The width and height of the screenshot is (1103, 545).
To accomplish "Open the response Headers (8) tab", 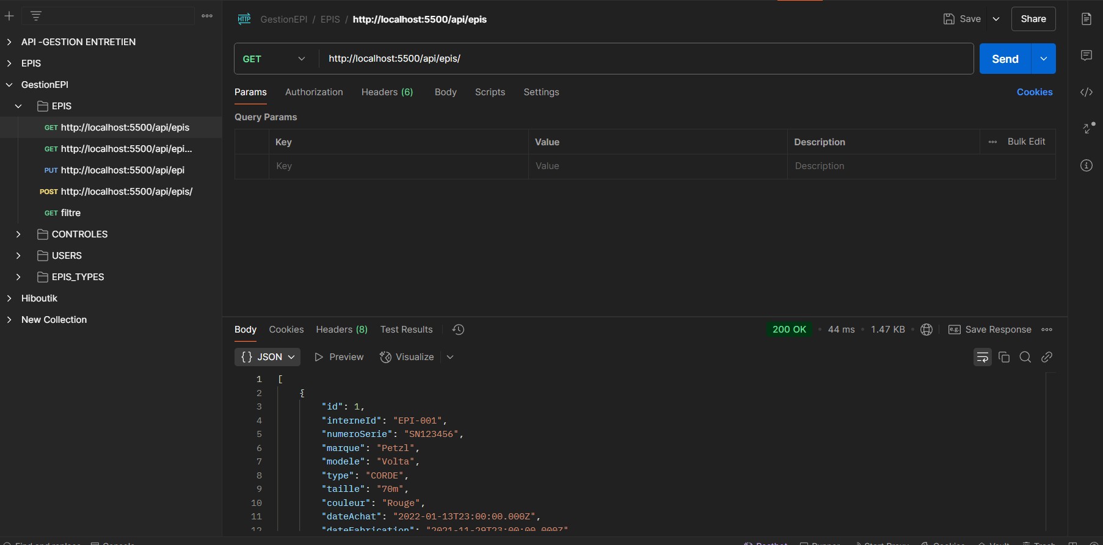I will [342, 330].
